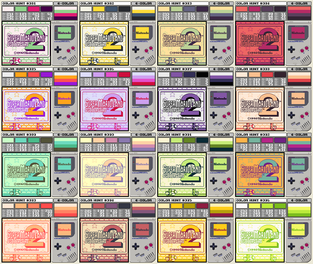Choose the mauve pink swatch in Color Hunt #090
The height and width of the screenshot is (264, 313).
coord(111,140)
